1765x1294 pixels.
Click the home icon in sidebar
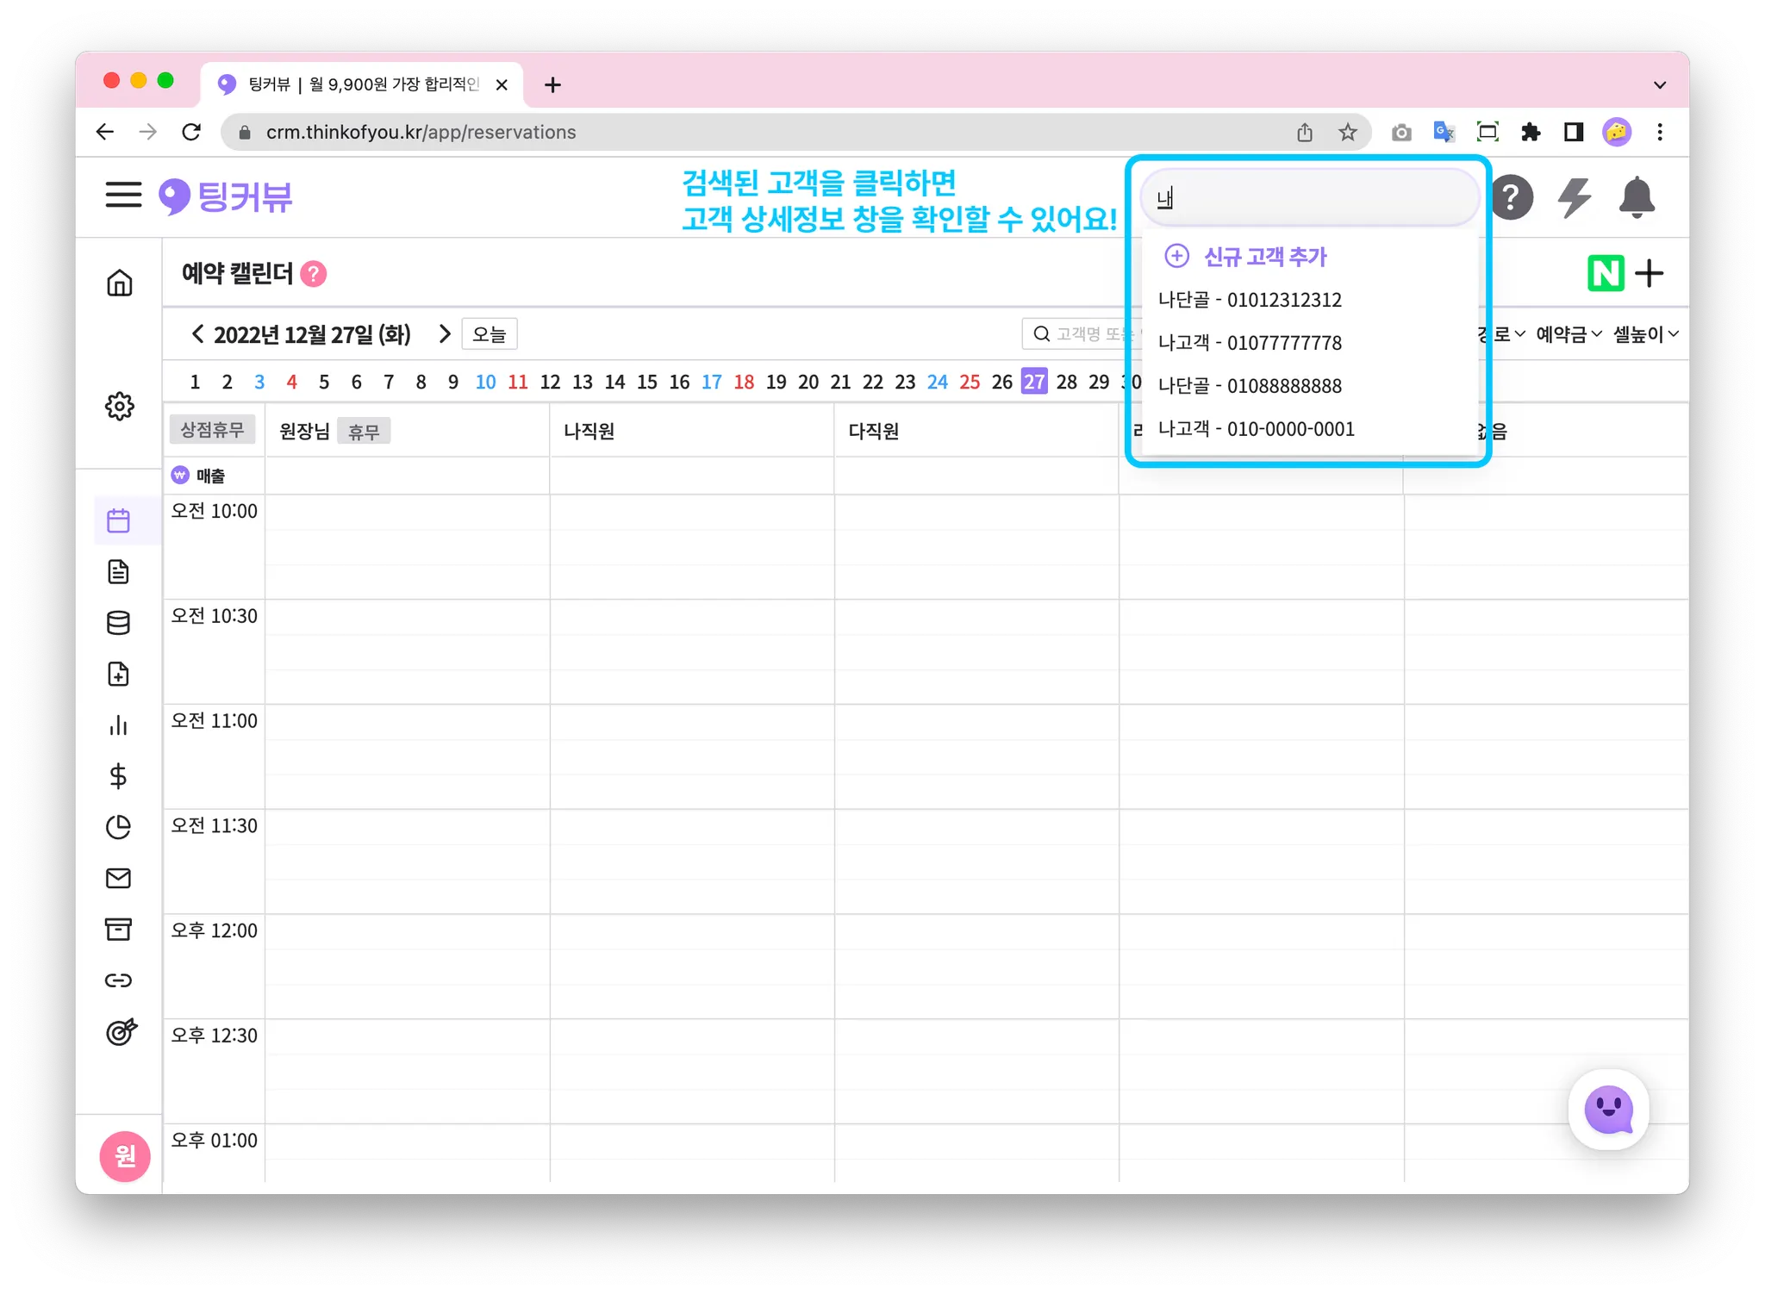pyautogui.click(x=119, y=283)
